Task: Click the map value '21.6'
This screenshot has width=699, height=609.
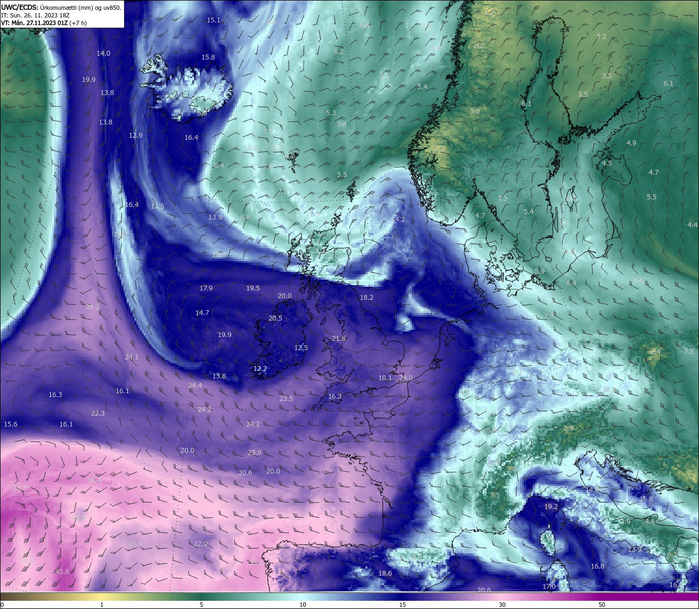Action: click(339, 339)
